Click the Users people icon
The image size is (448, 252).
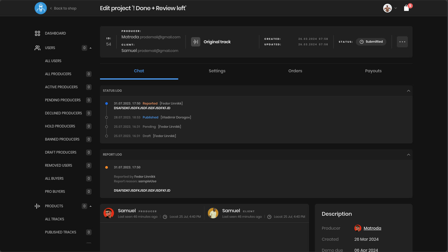[x=38, y=48]
